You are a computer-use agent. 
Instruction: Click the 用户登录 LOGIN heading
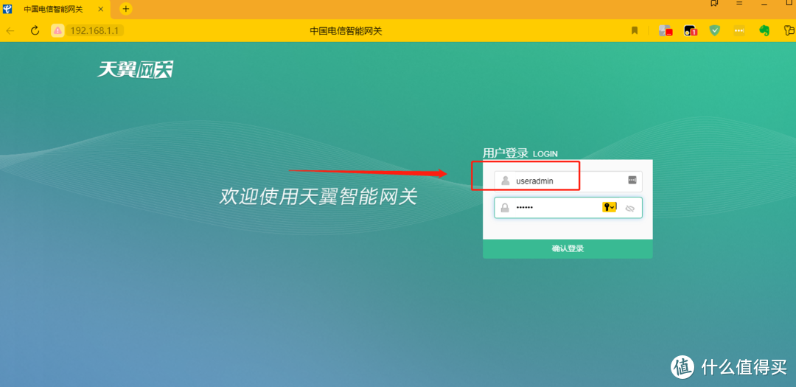coord(520,153)
